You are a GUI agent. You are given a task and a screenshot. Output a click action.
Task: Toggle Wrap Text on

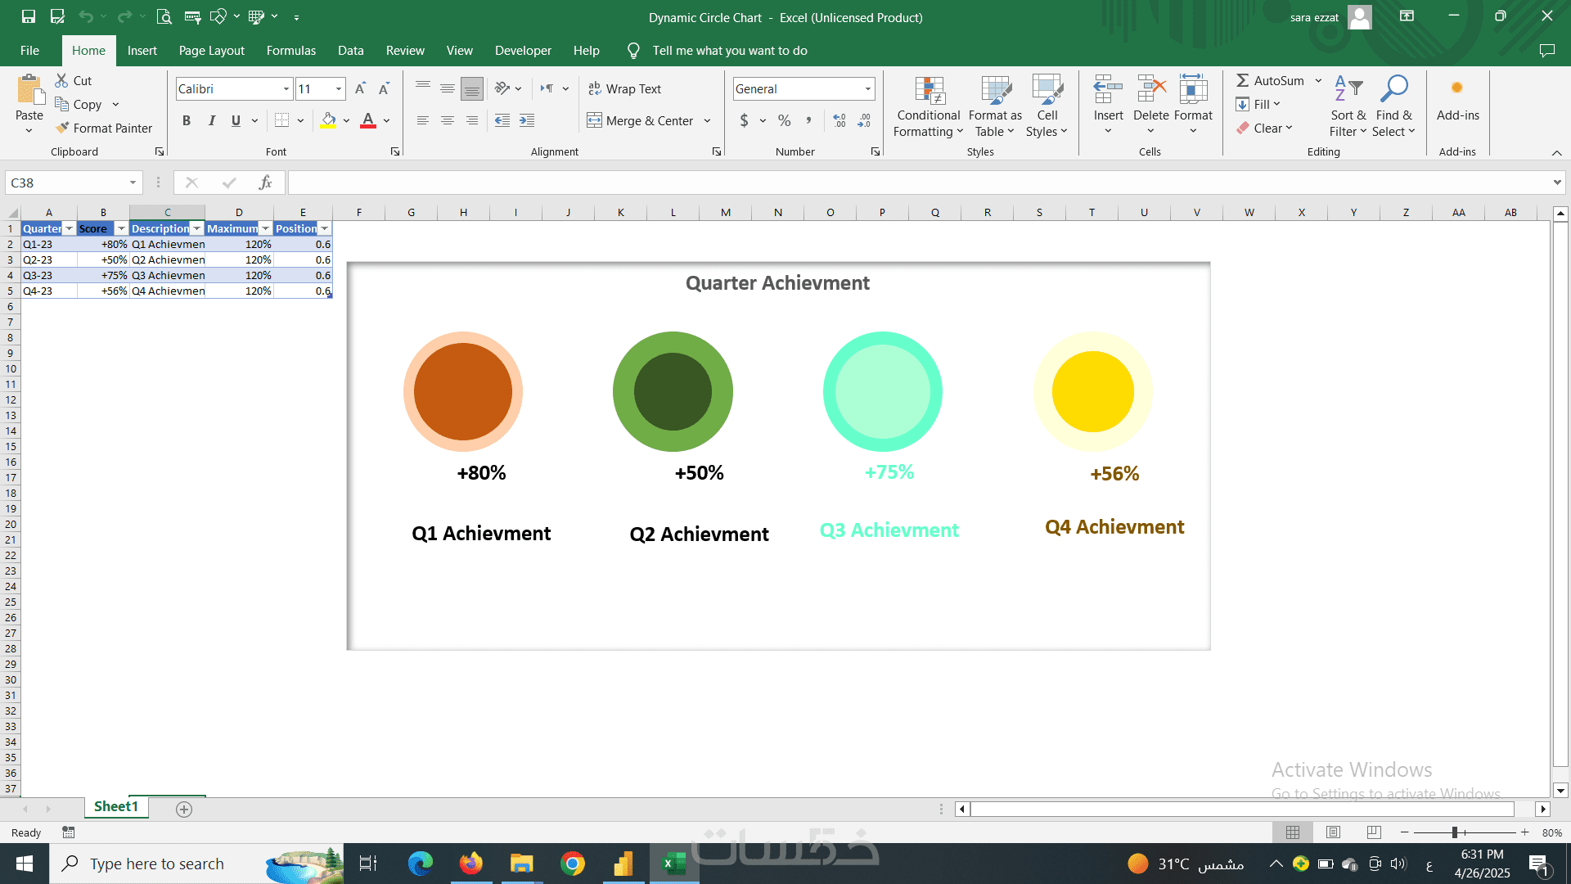click(625, 88)
